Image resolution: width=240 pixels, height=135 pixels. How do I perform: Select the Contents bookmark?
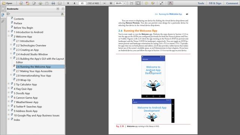tap(19, 19)
